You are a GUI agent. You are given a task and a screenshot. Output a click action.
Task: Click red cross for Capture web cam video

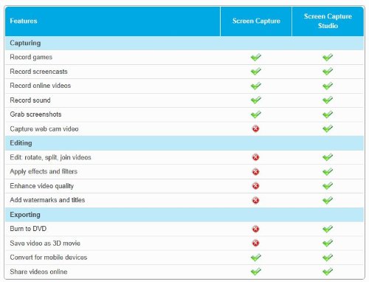(x=255, y=128)
